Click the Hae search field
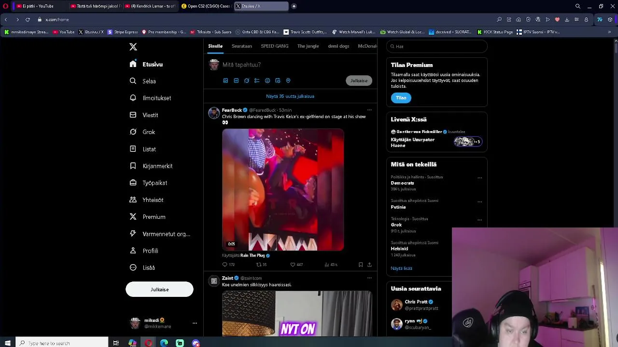 pyautogui.click(x=437, y=46)
